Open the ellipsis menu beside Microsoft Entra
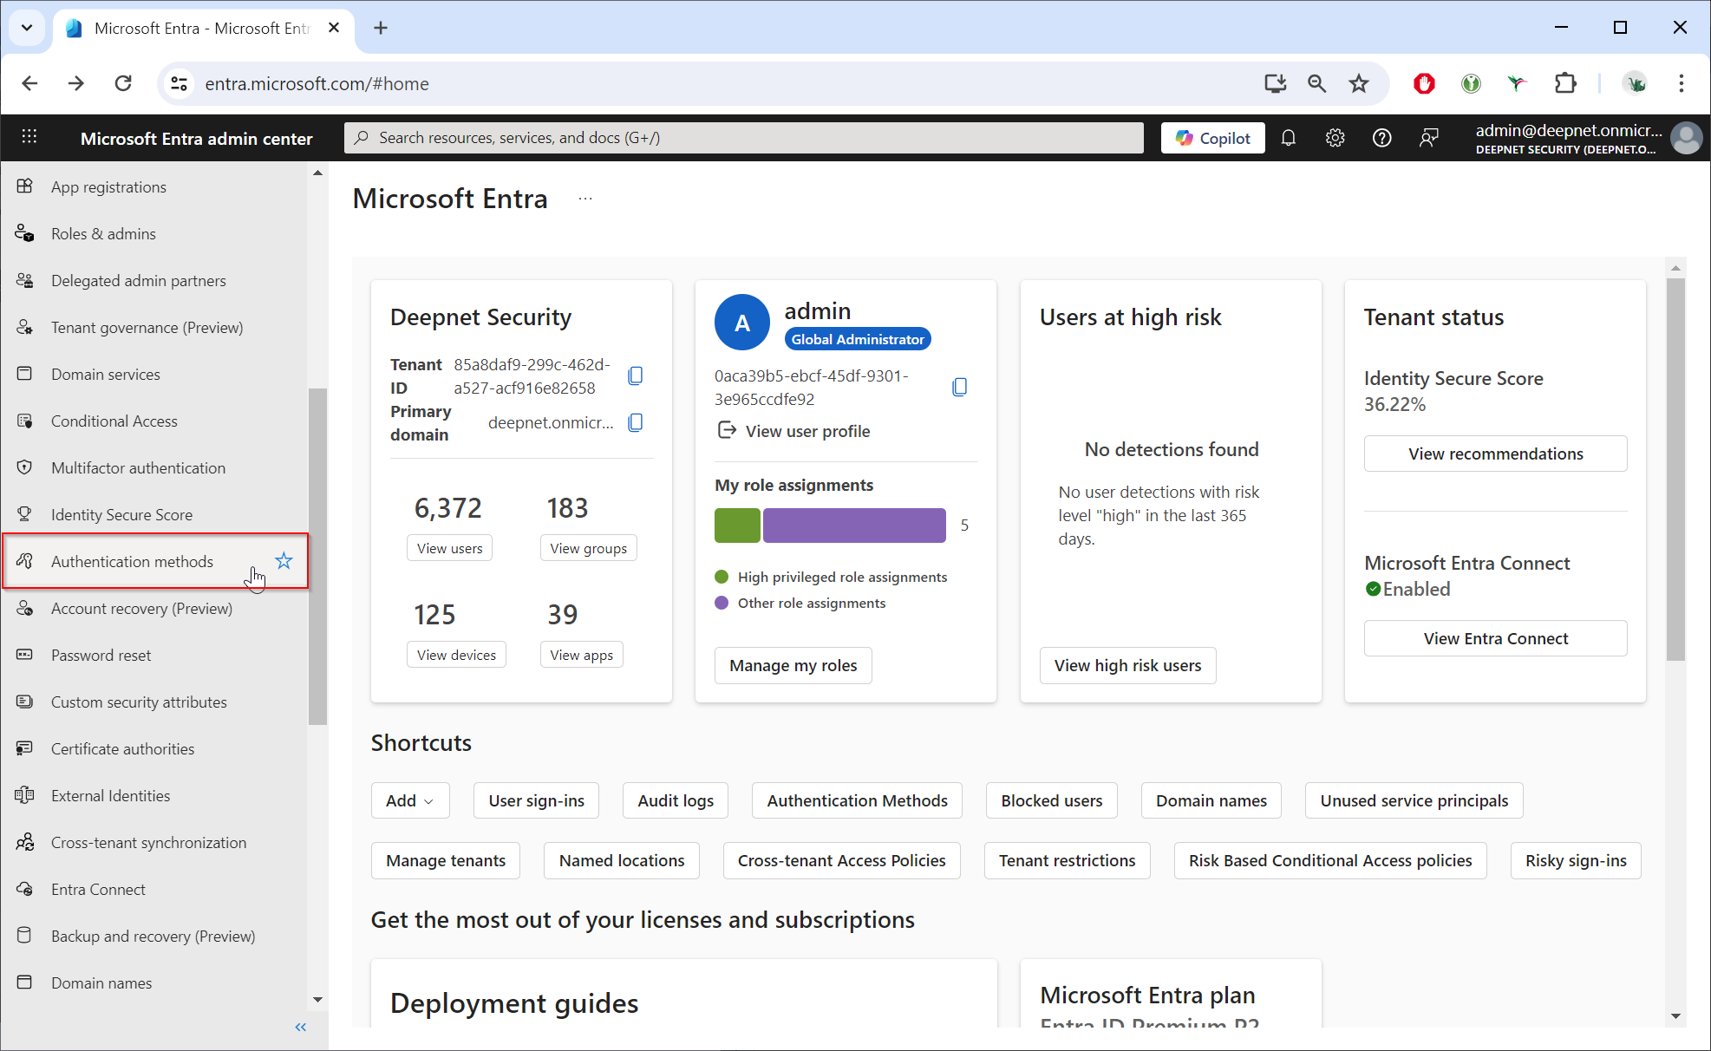1711x1051 pixels. 585,199
